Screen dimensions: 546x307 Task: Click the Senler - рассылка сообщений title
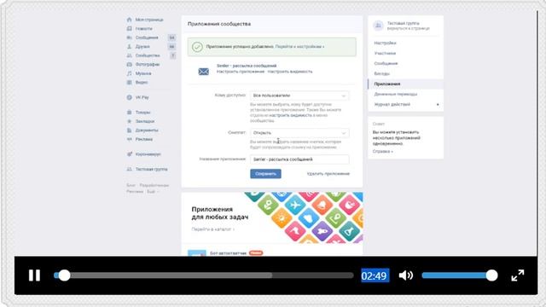247,66
